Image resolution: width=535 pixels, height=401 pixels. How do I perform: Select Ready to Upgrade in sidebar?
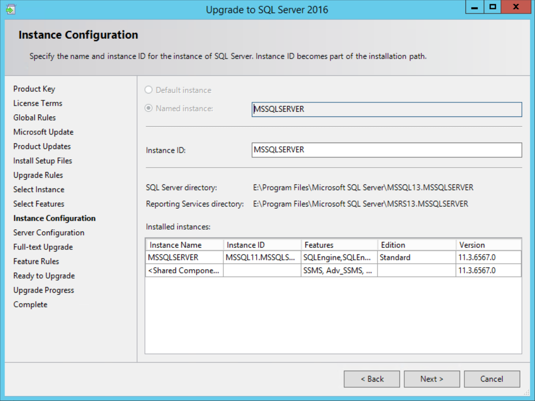44,276
